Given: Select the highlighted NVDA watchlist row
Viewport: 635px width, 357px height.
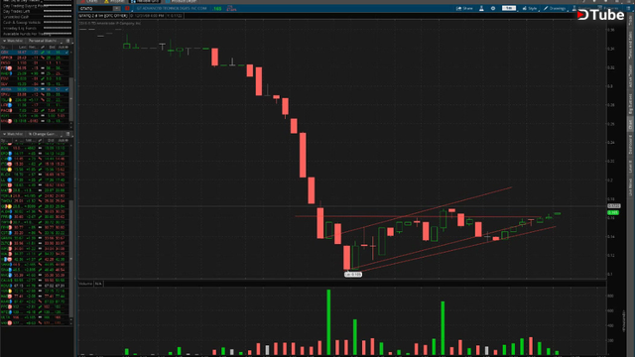Looking at the screenshot, I should click(35, 89).
